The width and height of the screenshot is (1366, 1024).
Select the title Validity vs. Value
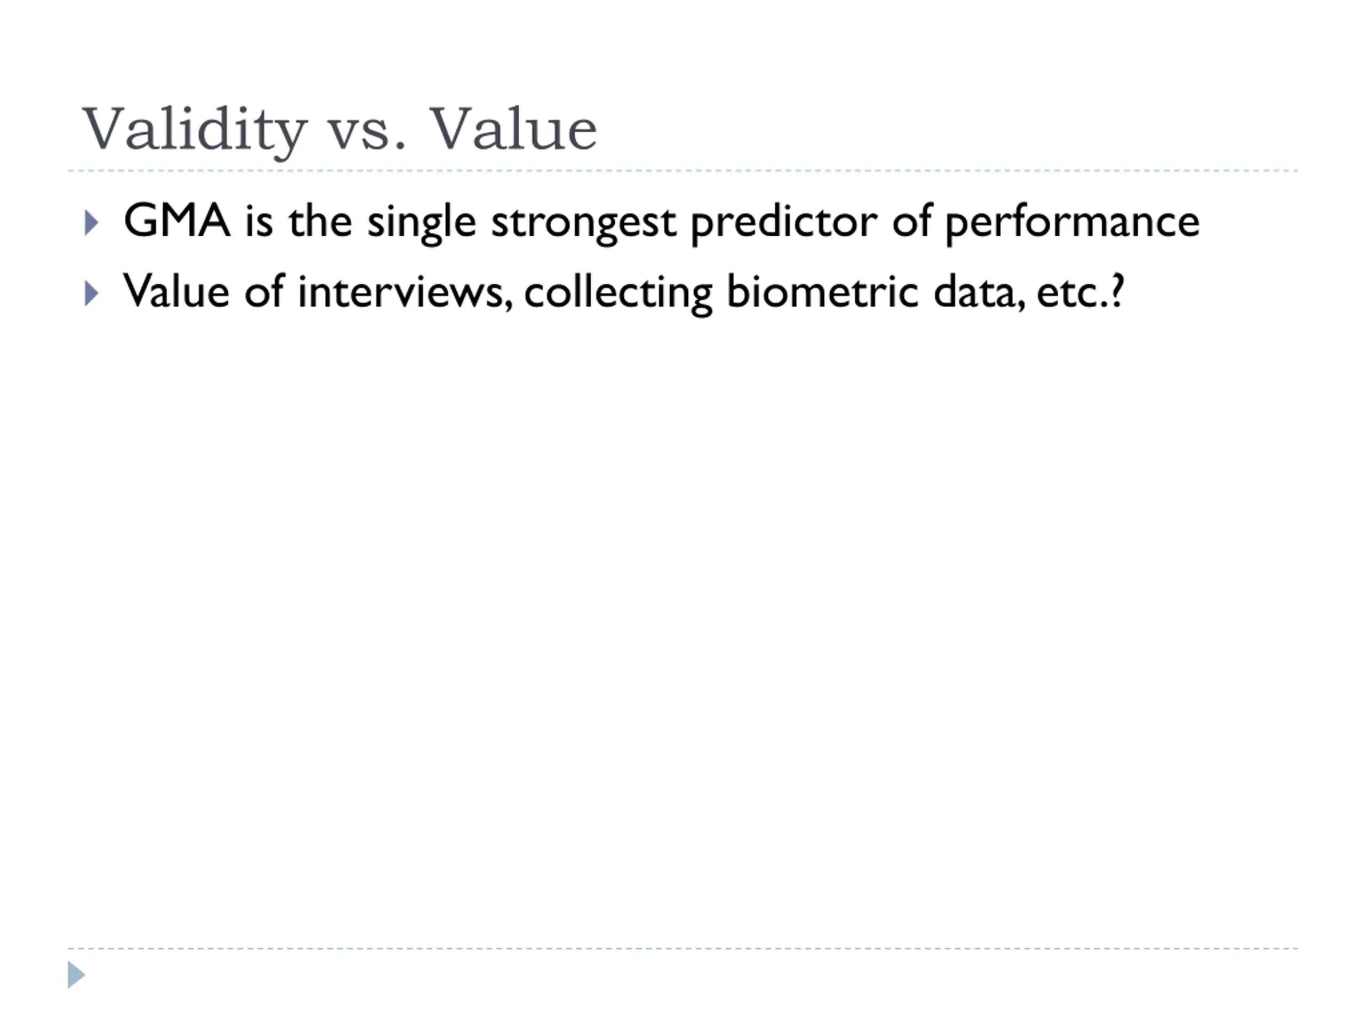click(x=340, y=130)
